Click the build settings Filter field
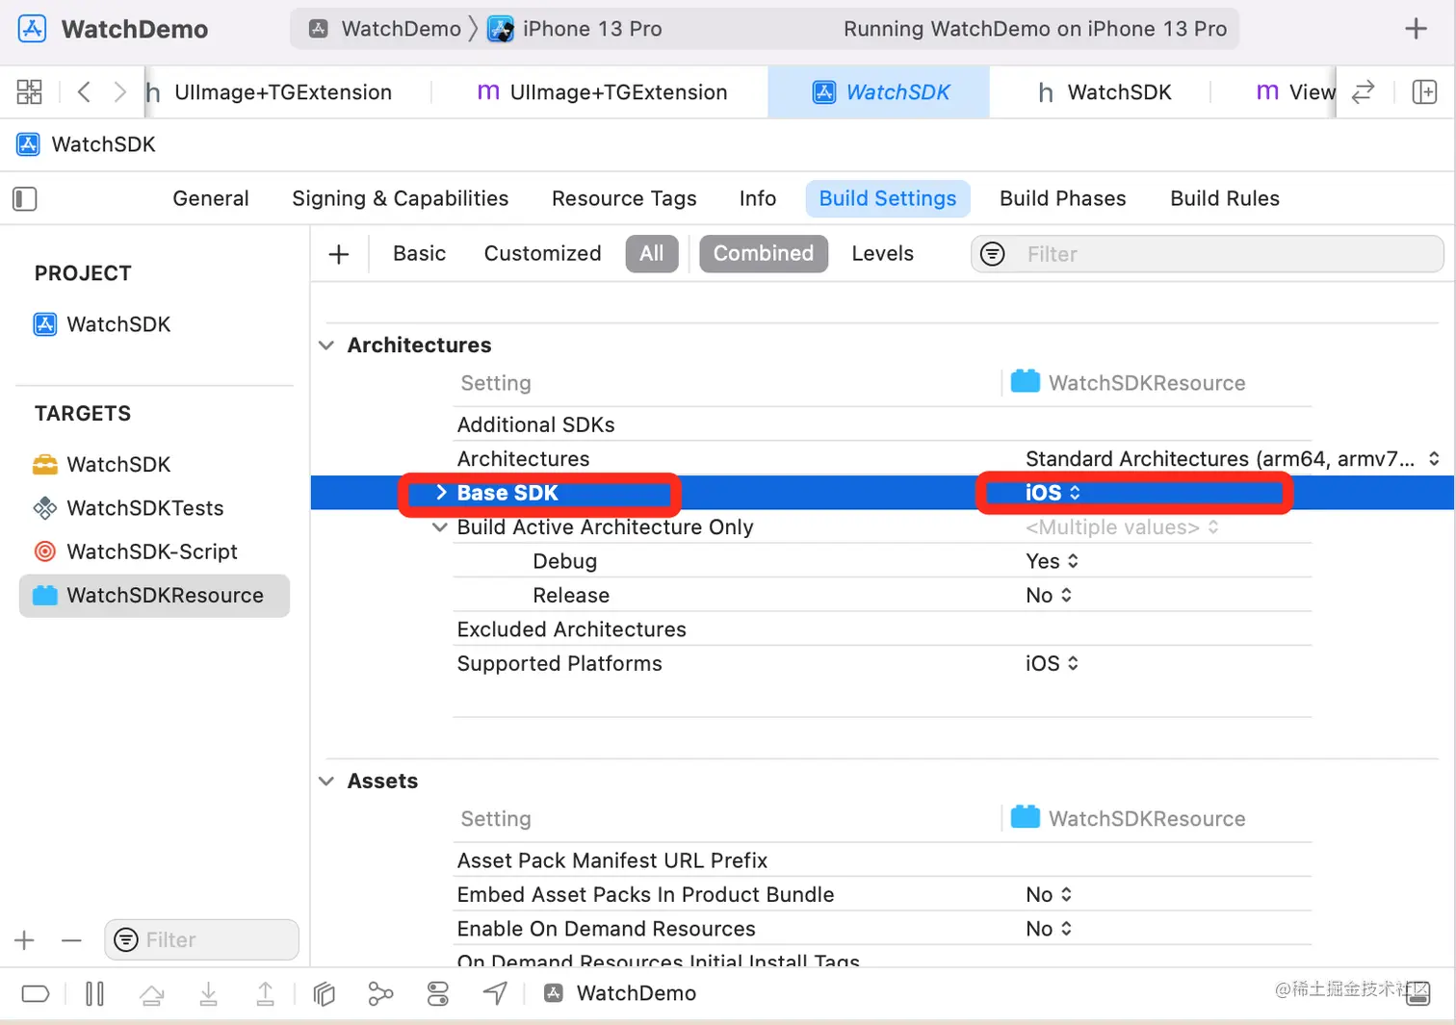Viewport: 1456px width, 1025px height. pyautogui.click(x=1208, y=254)
